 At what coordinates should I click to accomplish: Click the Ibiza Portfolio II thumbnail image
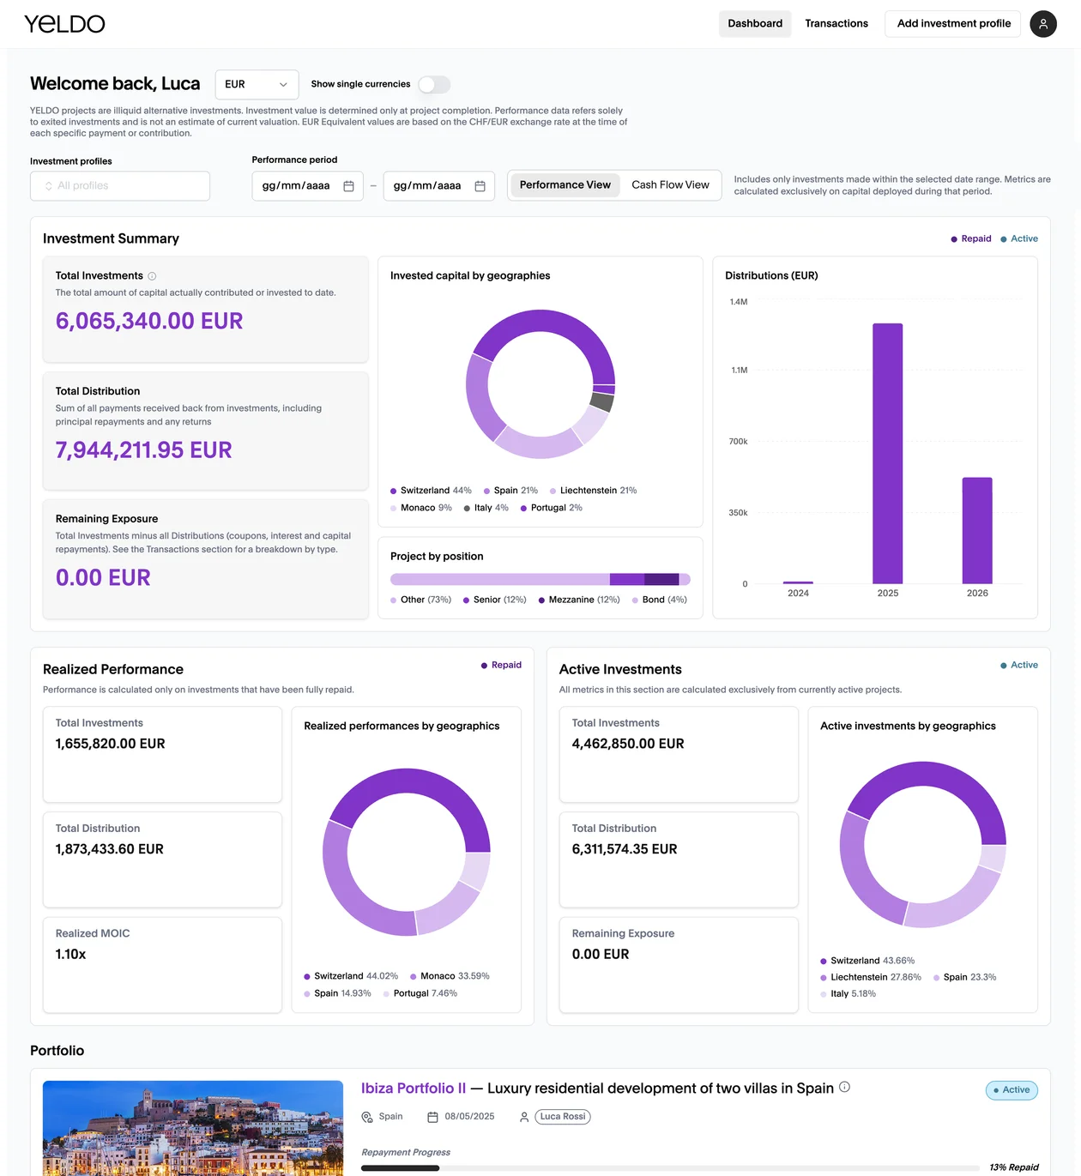(x=193, y=1128)
